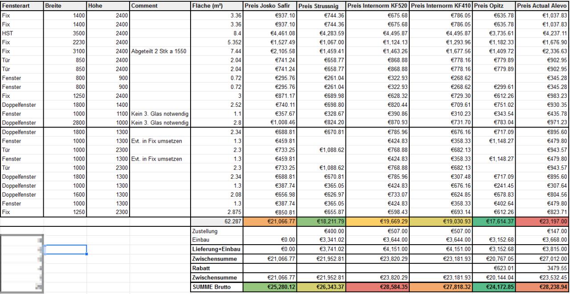This screenshot has width=570, height=294.
Task: Select the red gross sum €28,584.35
Action: tap(378, 287)
